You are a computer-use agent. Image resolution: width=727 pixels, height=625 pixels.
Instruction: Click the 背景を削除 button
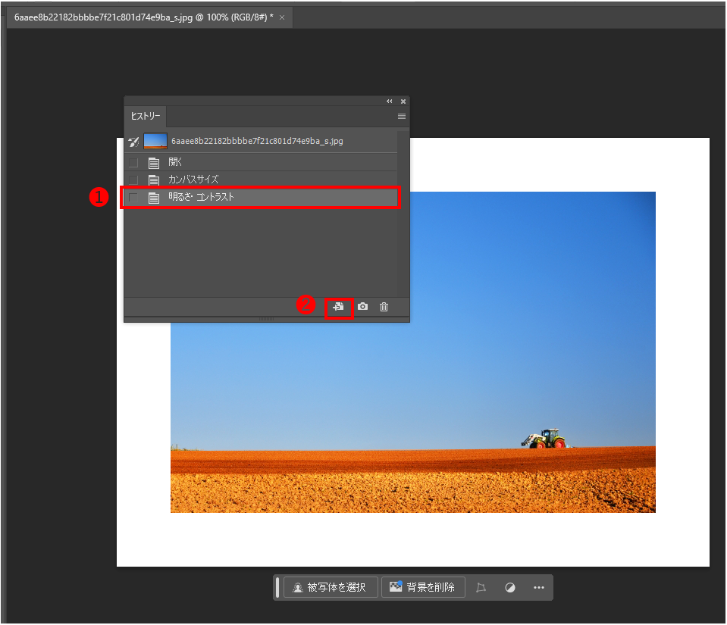(423, 588)
